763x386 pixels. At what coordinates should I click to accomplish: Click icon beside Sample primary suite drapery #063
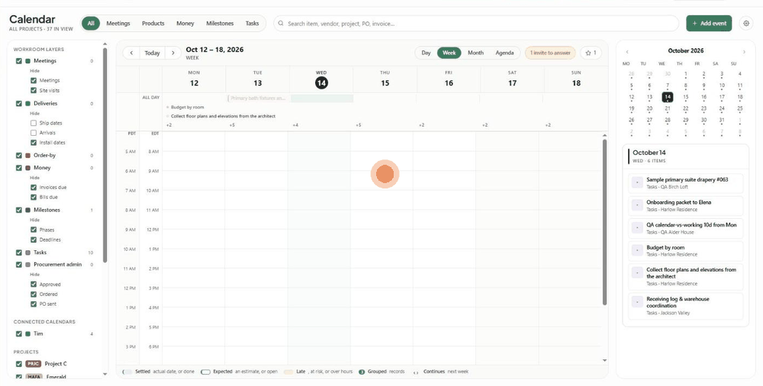pos(637,182)
